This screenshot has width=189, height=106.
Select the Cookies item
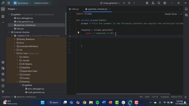(26, 78)
